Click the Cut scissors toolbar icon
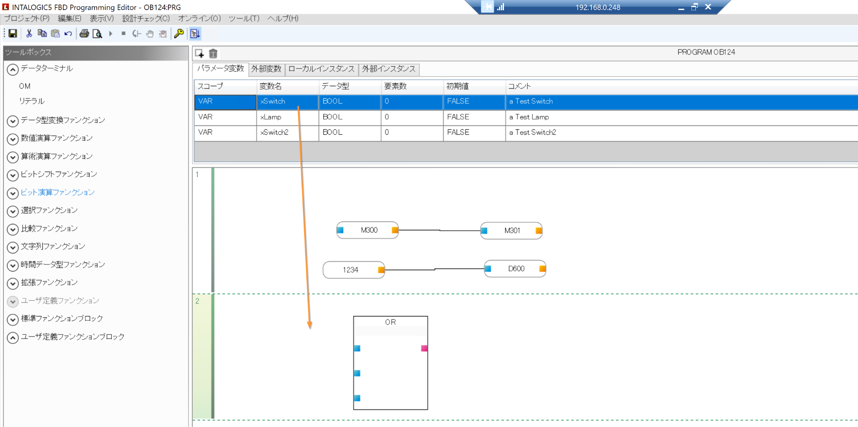The image size is (858, 427). (29, 33)
